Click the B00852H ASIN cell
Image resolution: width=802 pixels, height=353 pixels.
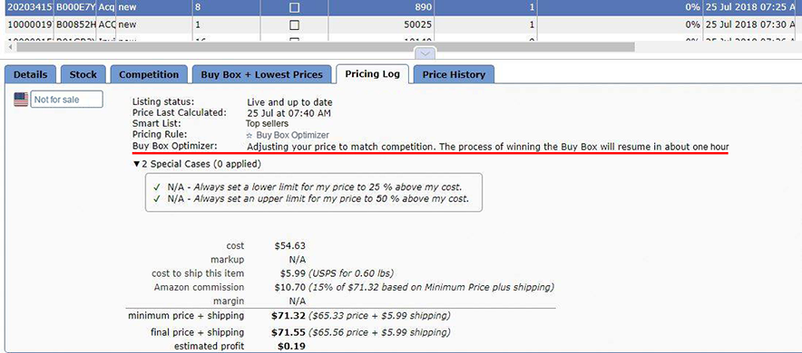coord(75,24)
